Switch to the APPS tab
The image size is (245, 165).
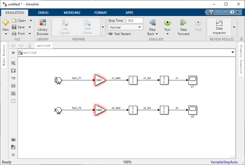pyautogui.click(x=129, y=13)
